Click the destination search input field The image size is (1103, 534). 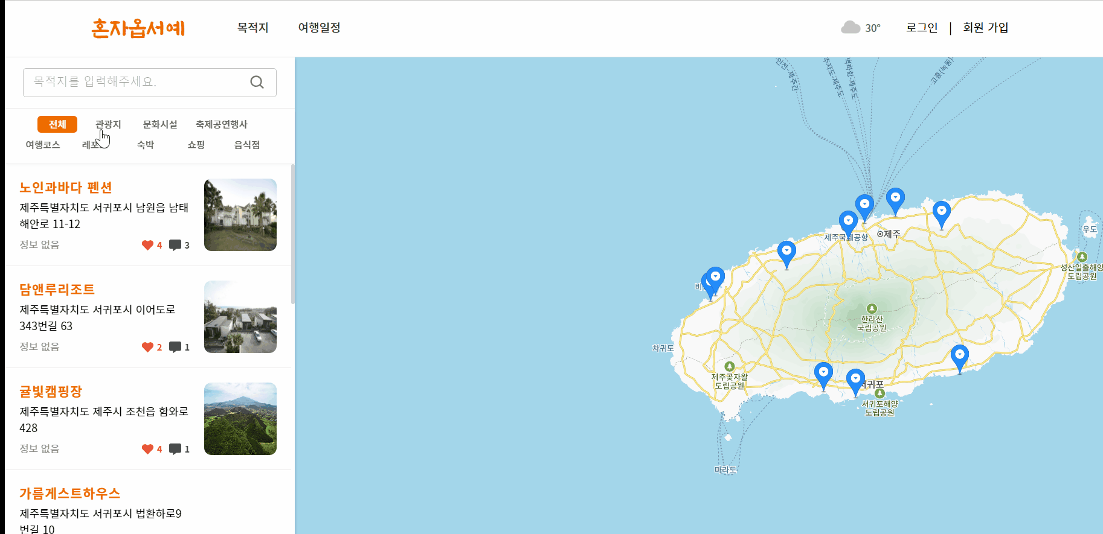(150, 83)
